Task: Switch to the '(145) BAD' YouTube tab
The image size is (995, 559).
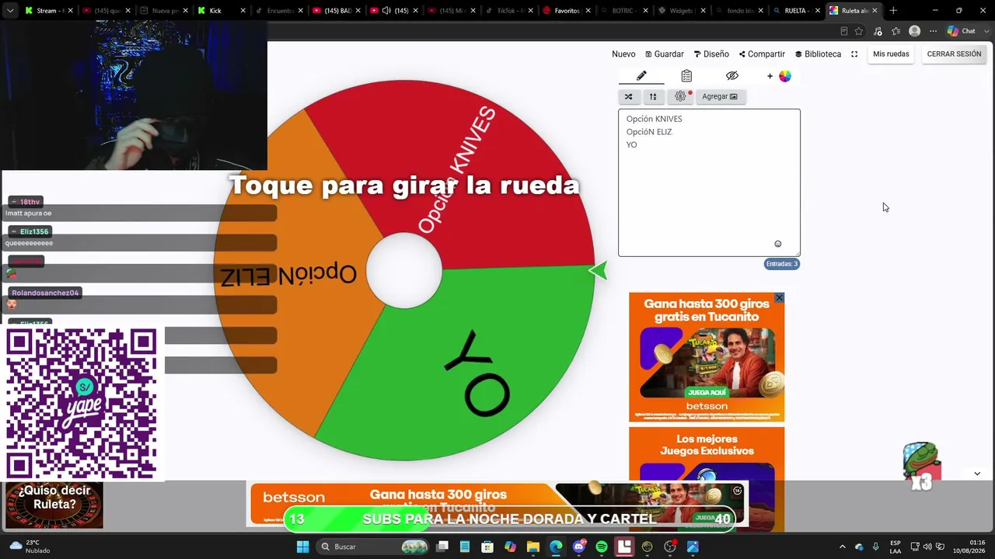Action: 336,11
